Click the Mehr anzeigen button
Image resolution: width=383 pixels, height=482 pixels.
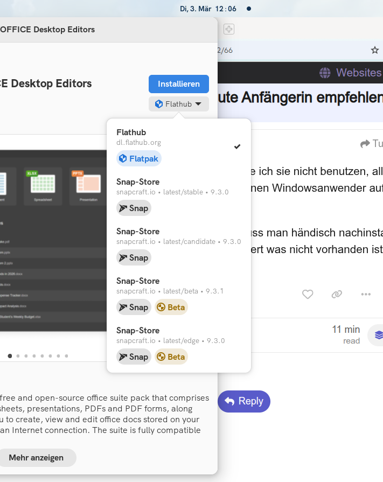pos(36,458)
